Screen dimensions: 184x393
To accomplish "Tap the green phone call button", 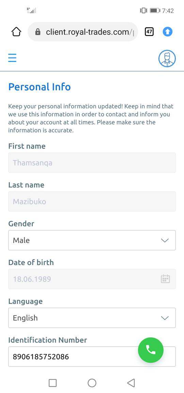I will coord(151,350).
